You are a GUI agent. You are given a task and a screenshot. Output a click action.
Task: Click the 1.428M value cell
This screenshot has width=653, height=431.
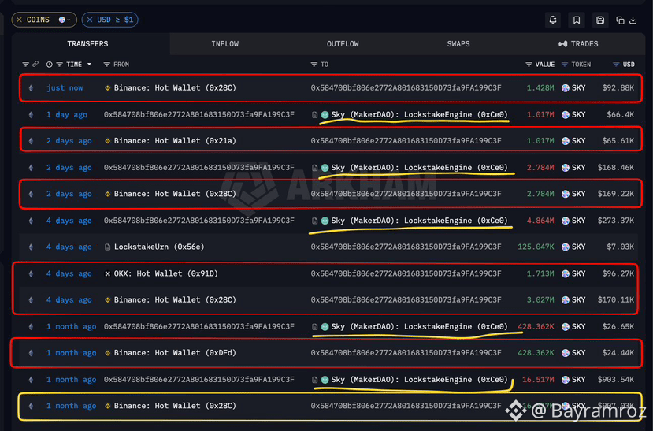point(540,88)
